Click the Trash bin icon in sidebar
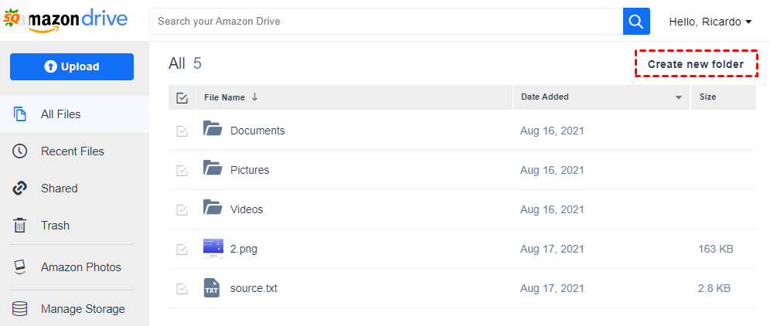This screenshot has width=770, height=326. click(x=20, y=226)
